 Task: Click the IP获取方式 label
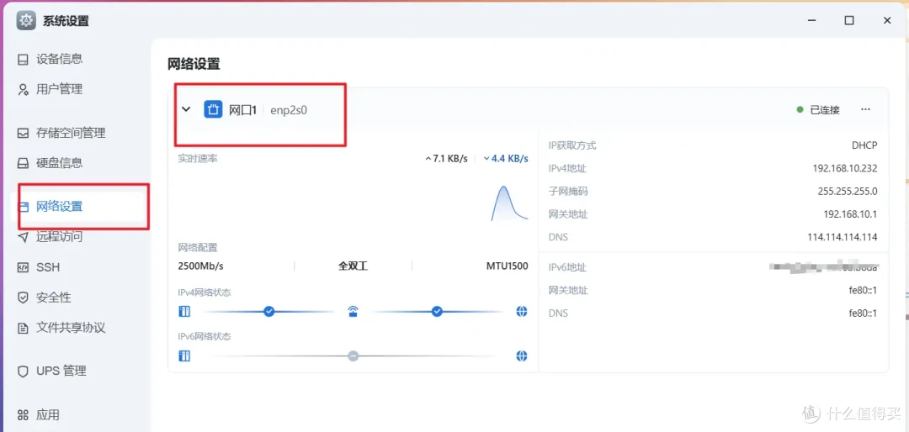click(572, 145)
